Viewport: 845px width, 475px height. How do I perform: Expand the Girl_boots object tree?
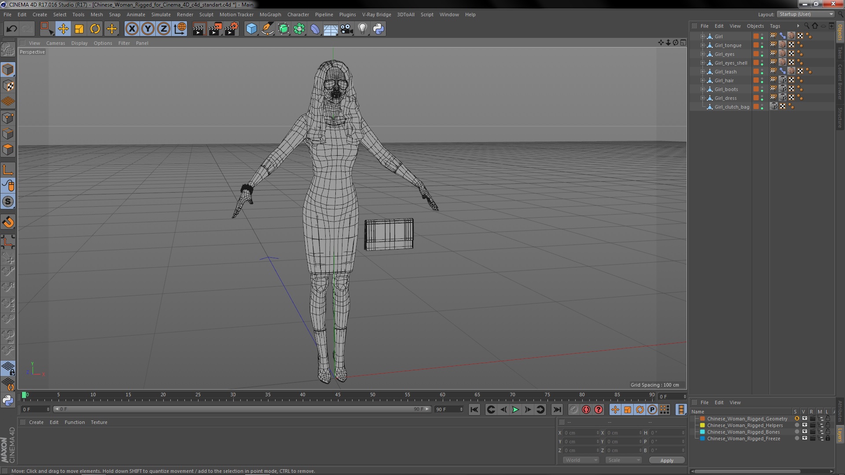702,89
